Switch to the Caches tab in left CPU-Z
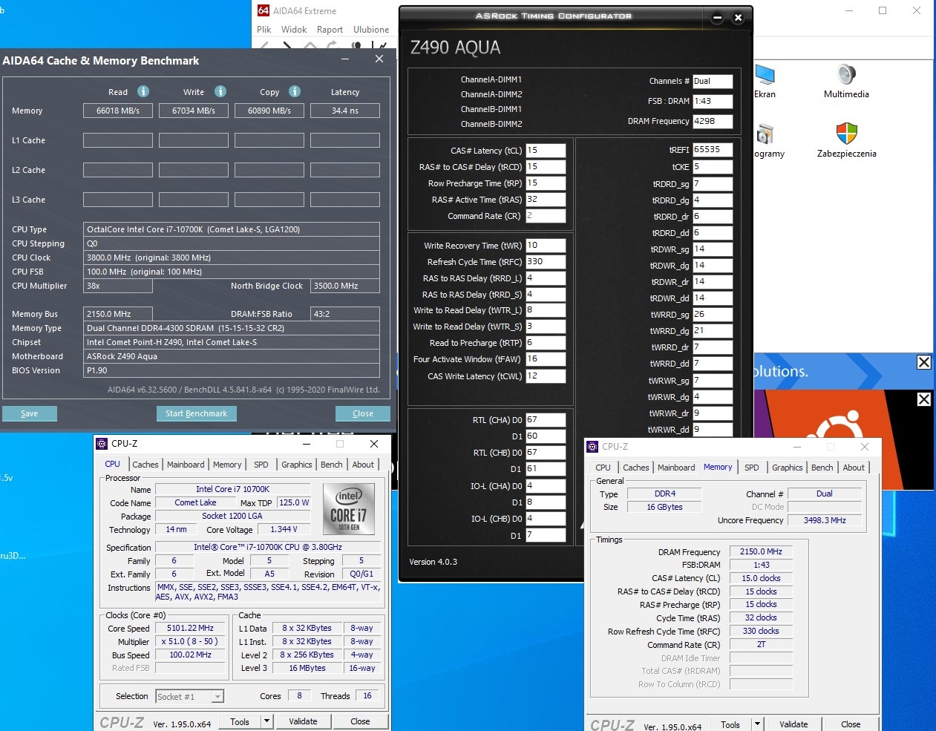Viewport: 936px width, 731px height. click(145, 465)
